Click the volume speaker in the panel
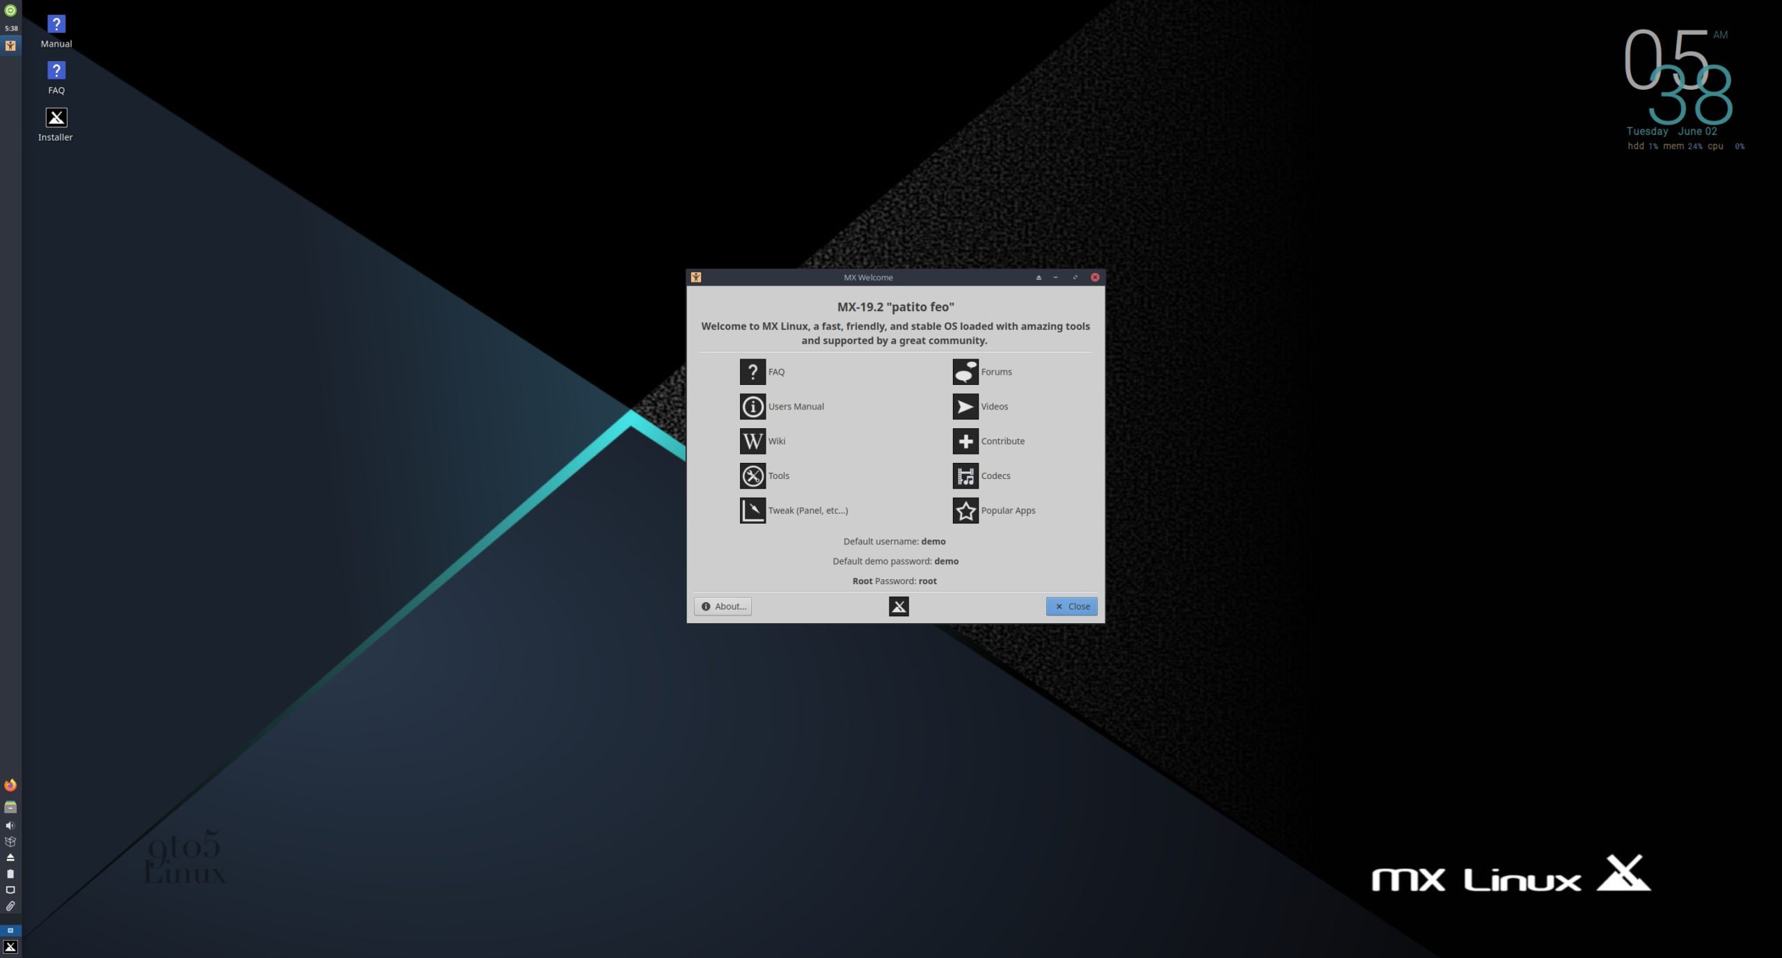 [10, 826]
